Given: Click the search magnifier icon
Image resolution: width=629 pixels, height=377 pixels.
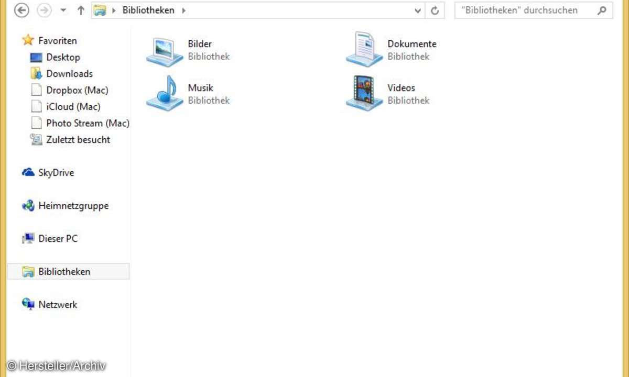Looking at the screenshot, I should [603, 10].
